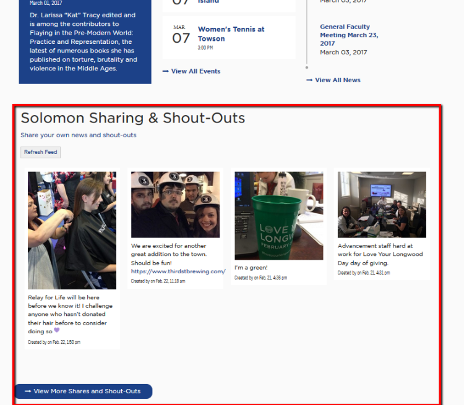Screen dimensions: 464x405
Task: Follow the thirdstbrewing.com link
Action: 178,271
